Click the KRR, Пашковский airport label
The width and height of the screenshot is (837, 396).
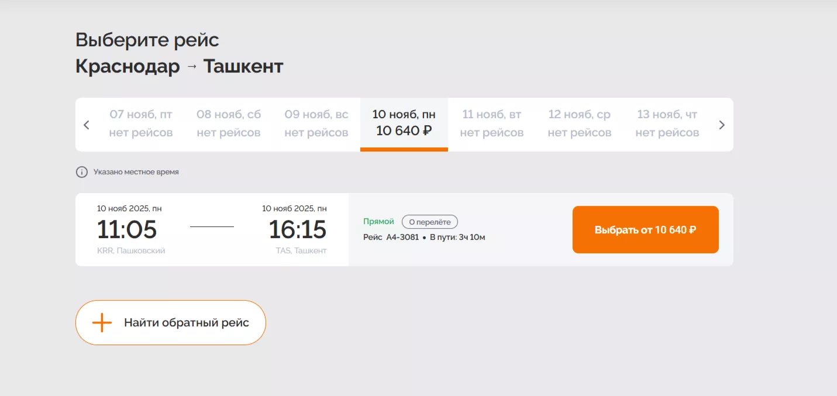[131, 250]
